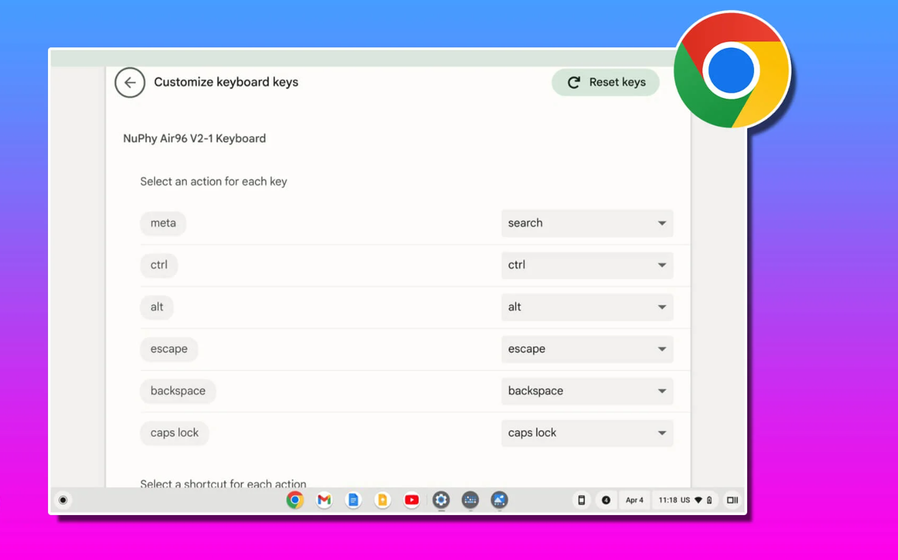
Task: Open the Settings app in the shelf
Action: (441, 500)
